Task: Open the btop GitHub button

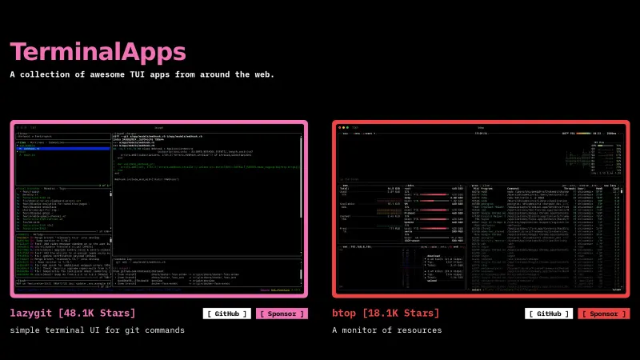Action: tap(548, 314)
